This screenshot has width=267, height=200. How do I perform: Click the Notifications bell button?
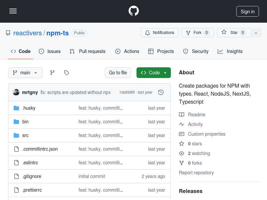click(160, 33)
